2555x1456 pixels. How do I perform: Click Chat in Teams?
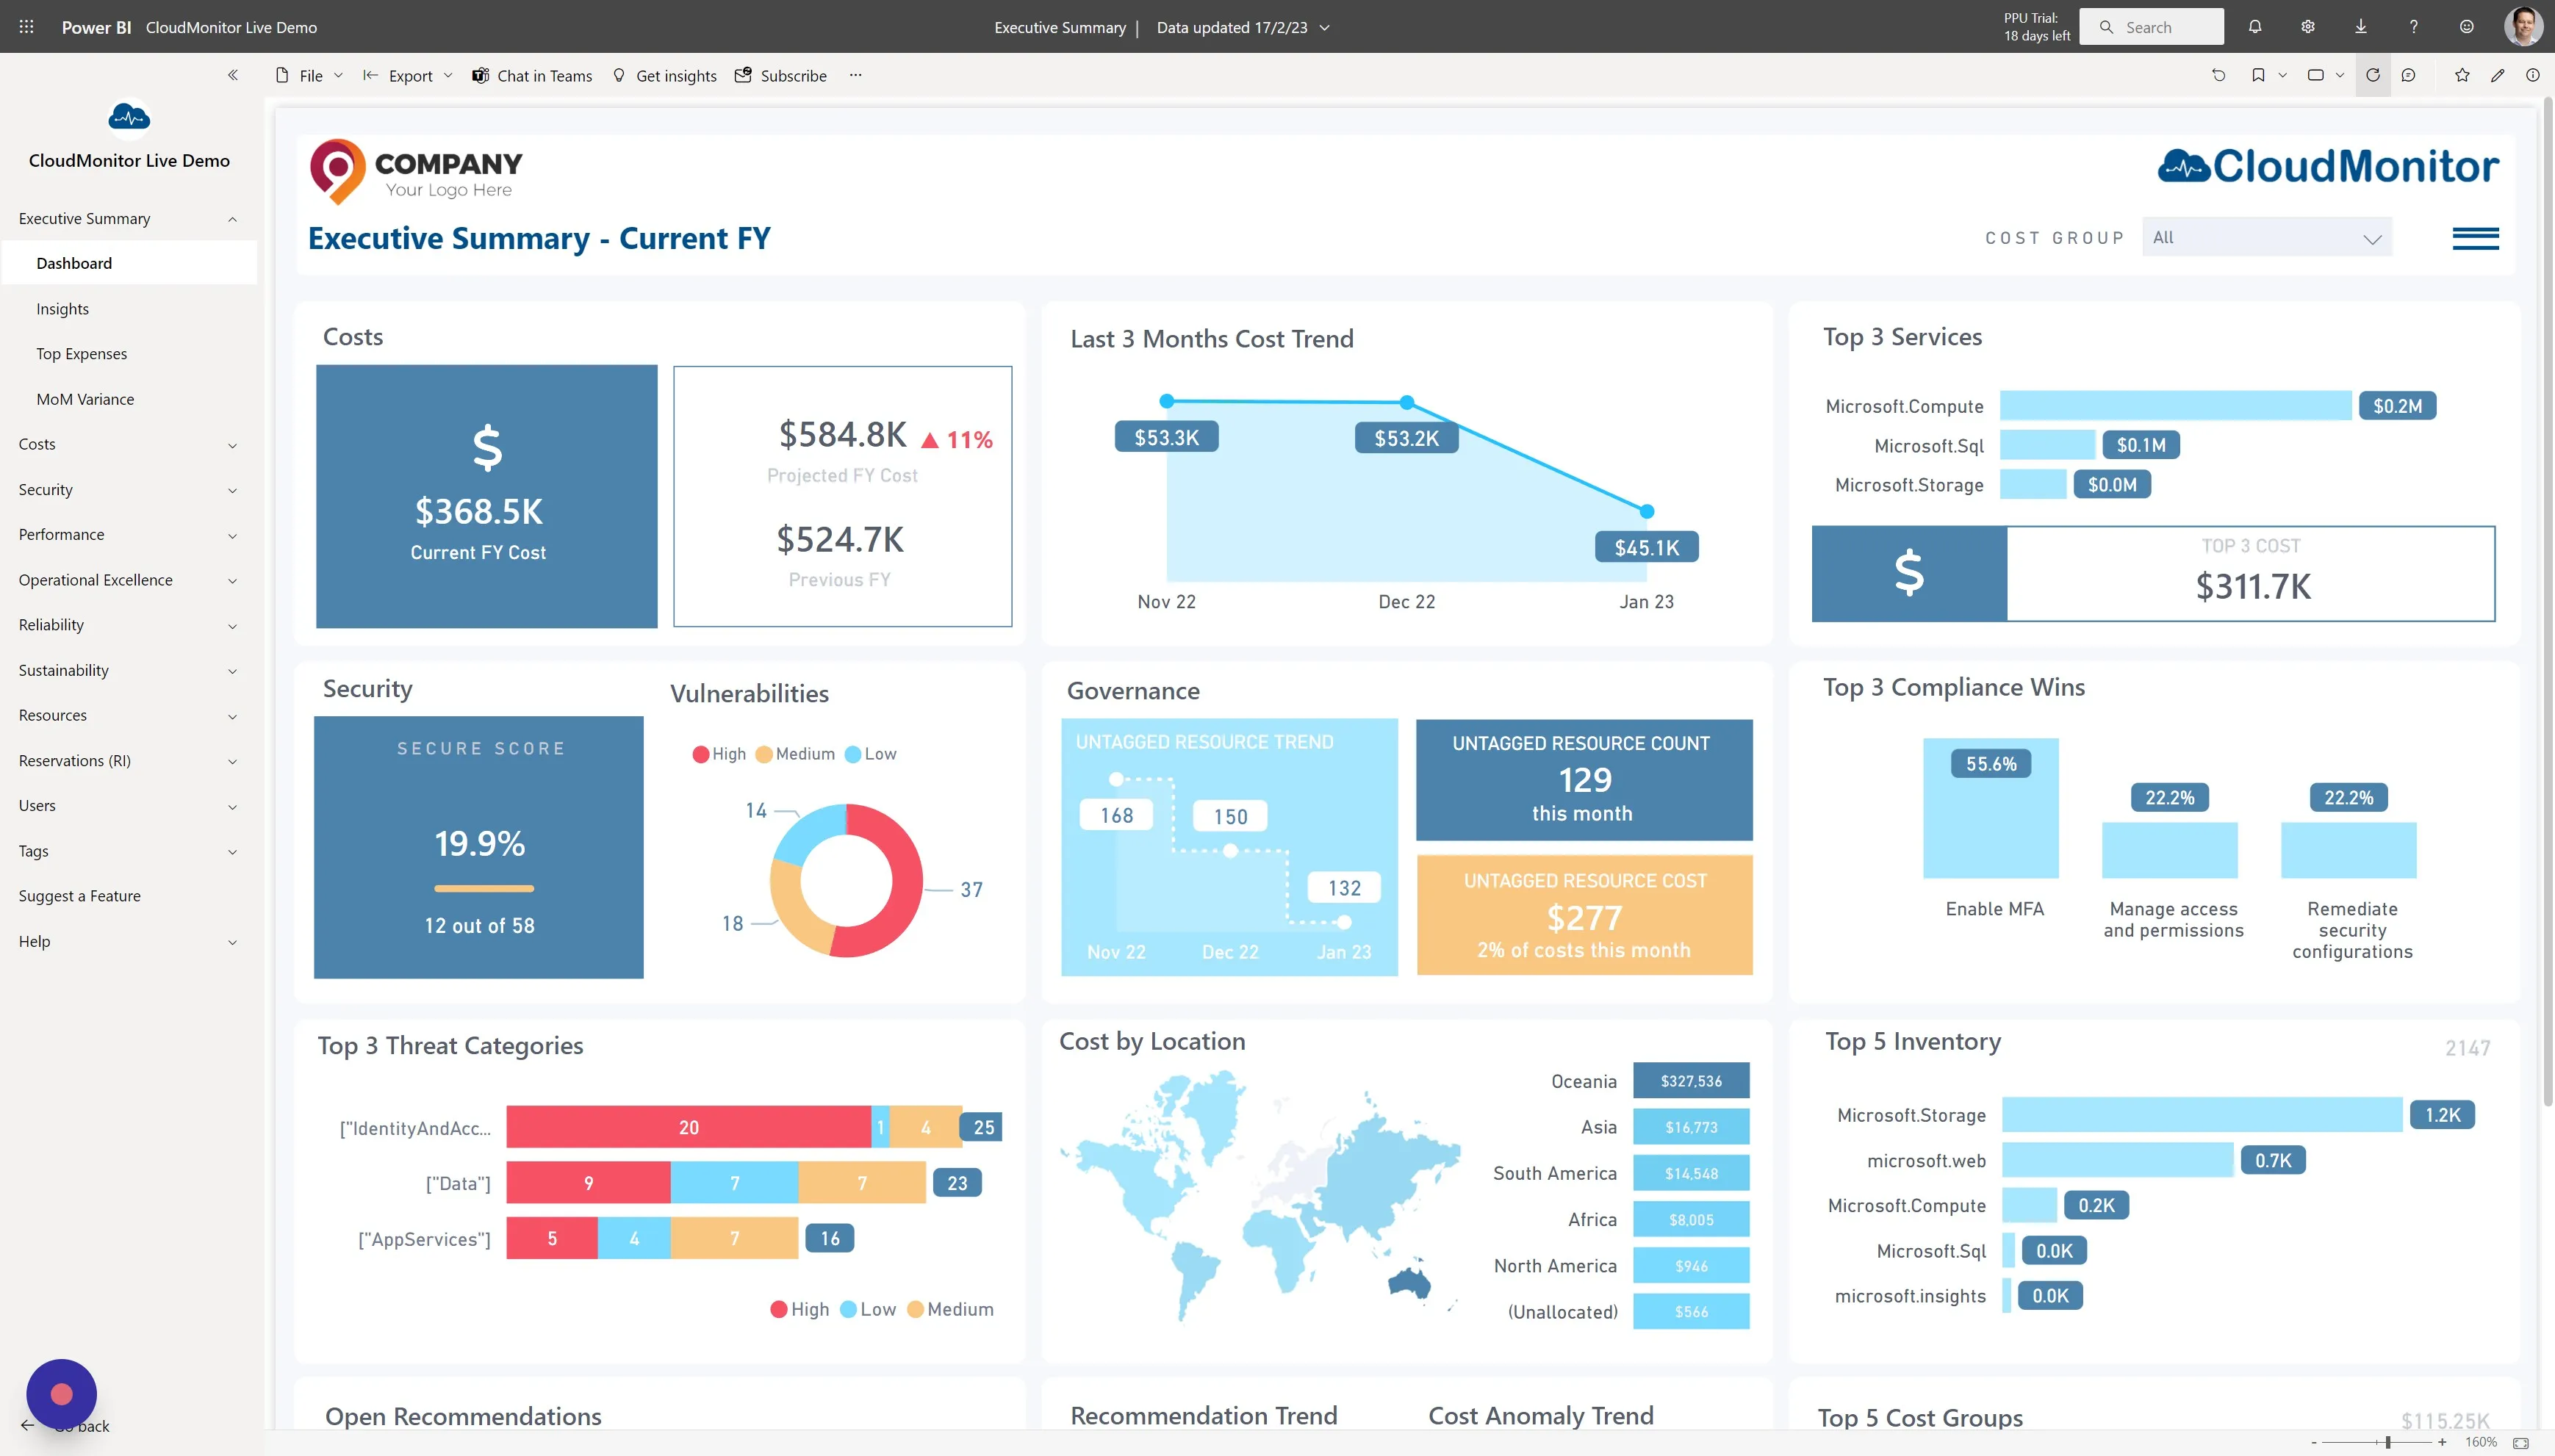532,75
